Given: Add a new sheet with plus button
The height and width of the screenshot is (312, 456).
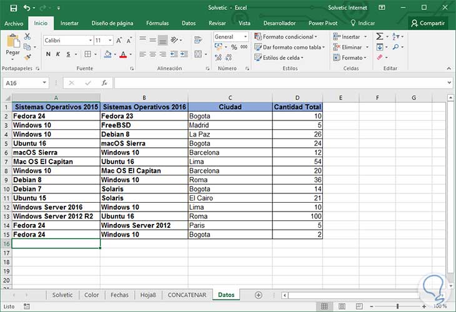Looking at the screenshot, I should pyautogui.click(x=258, y=295).
